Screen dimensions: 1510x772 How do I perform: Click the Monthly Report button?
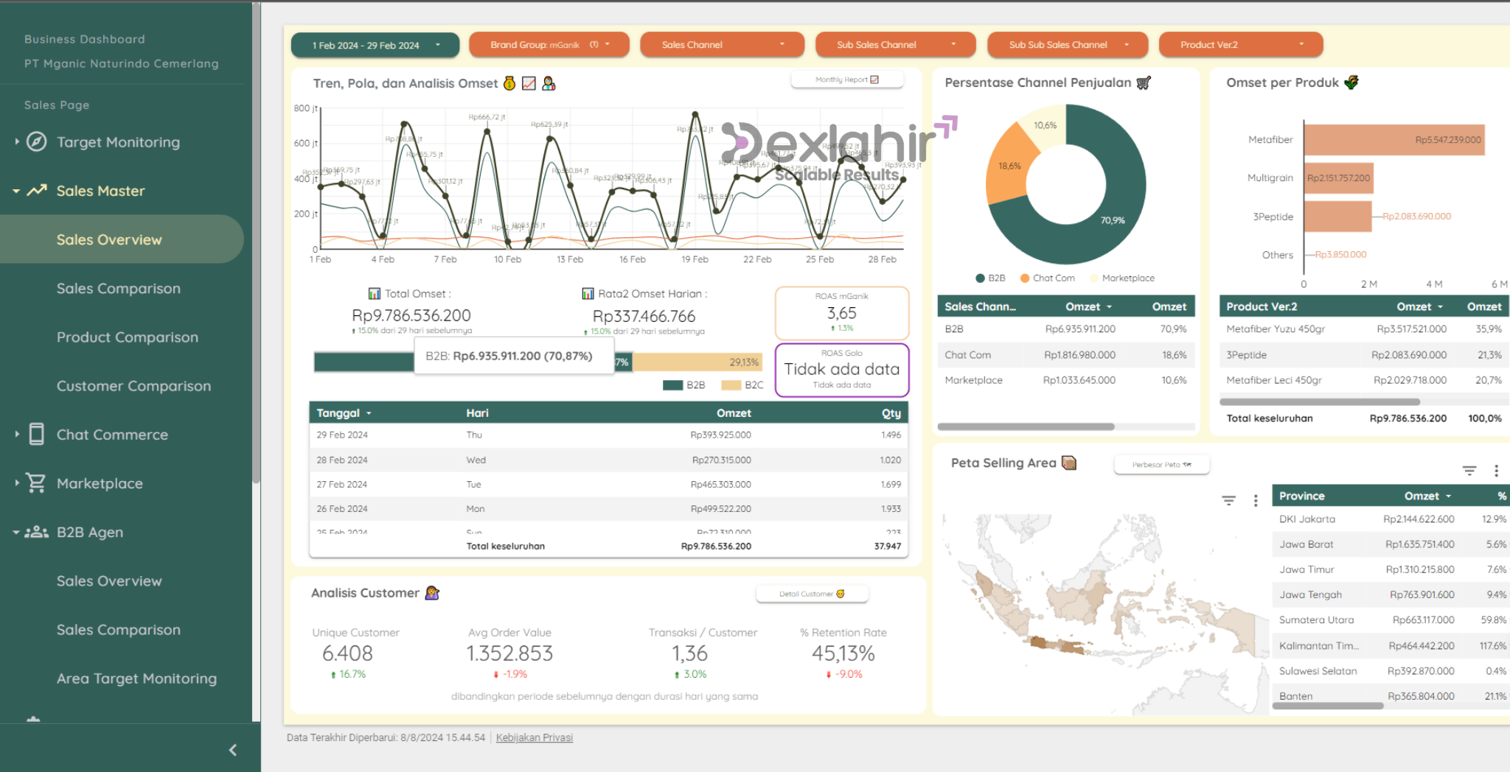point(846,80)
